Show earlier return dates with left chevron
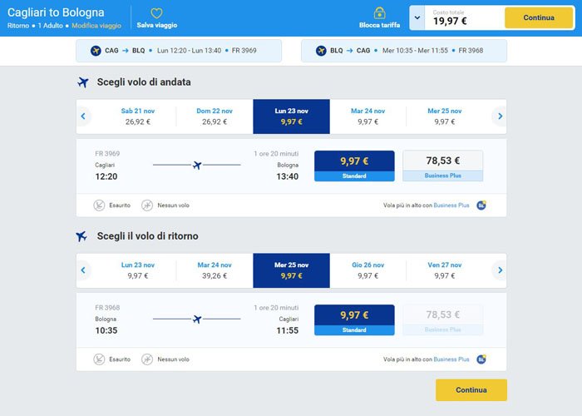This screenshot has height=416, width=582. pos(83,270)
